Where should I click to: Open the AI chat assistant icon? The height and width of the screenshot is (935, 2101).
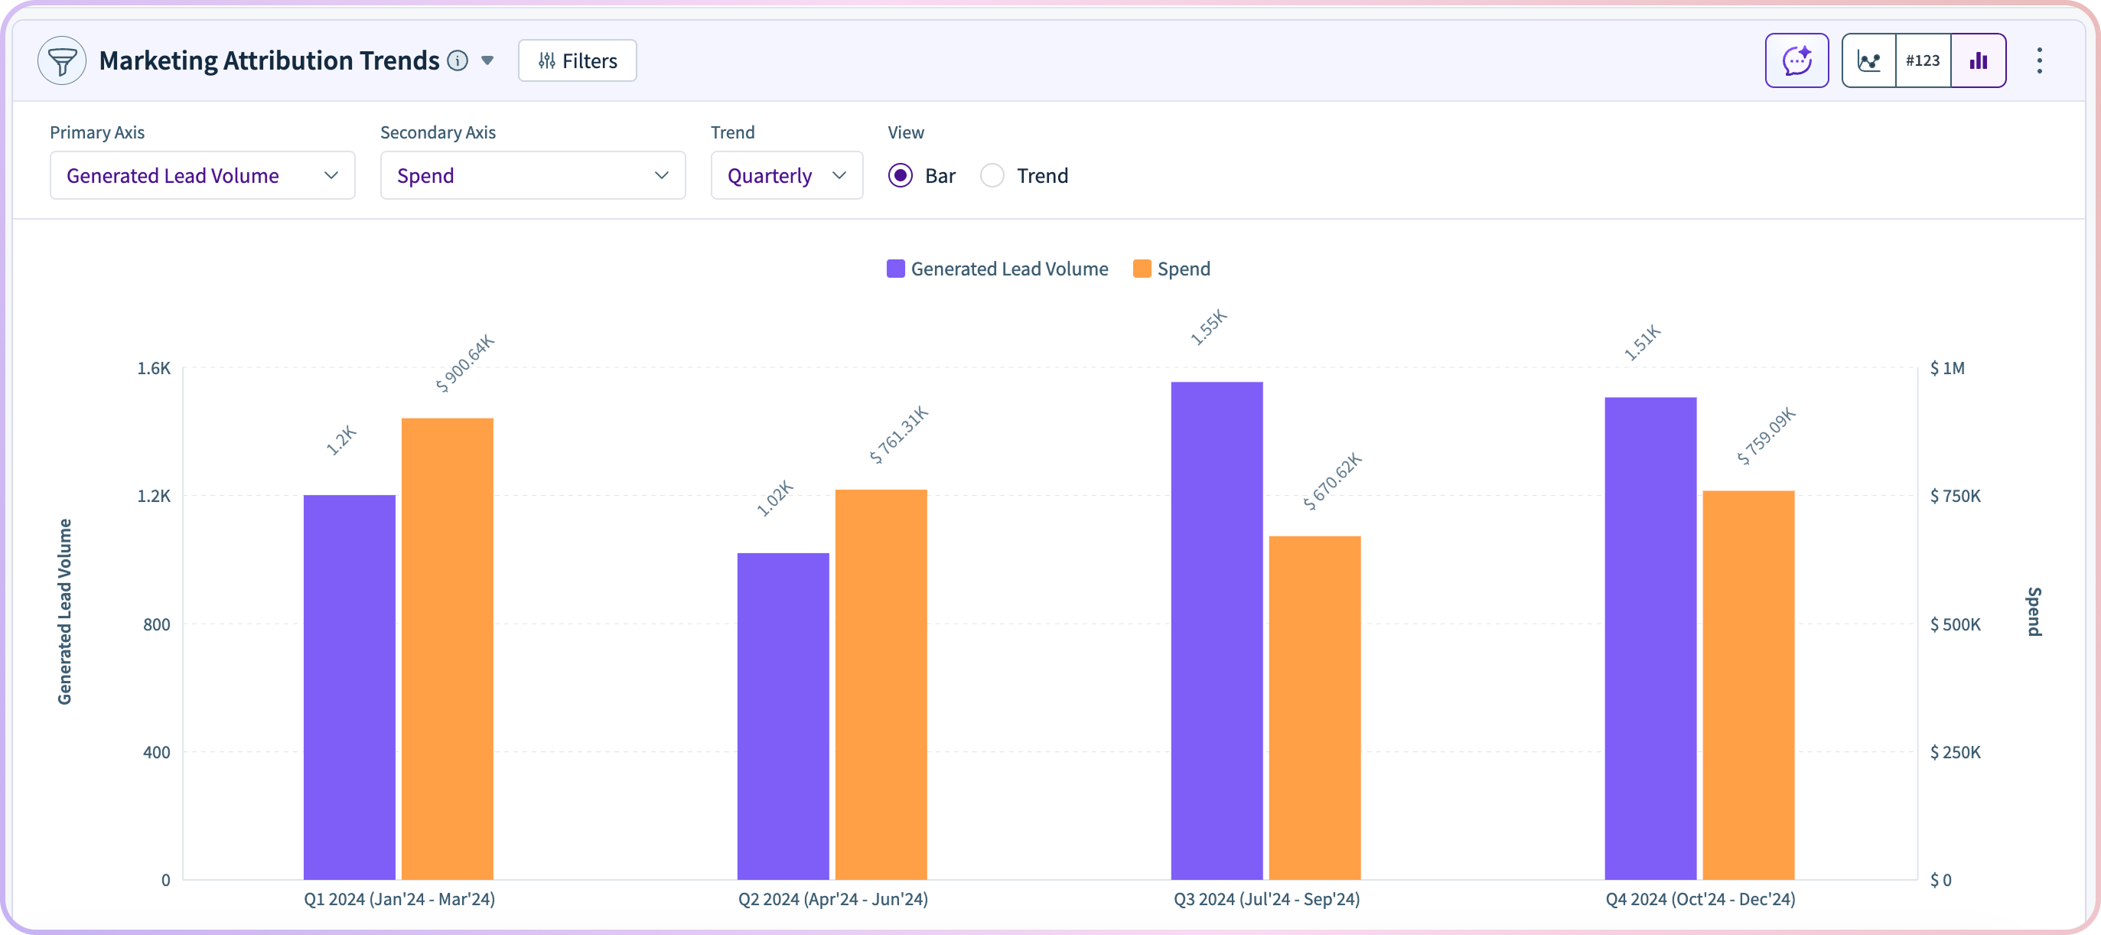point(1796,60)
